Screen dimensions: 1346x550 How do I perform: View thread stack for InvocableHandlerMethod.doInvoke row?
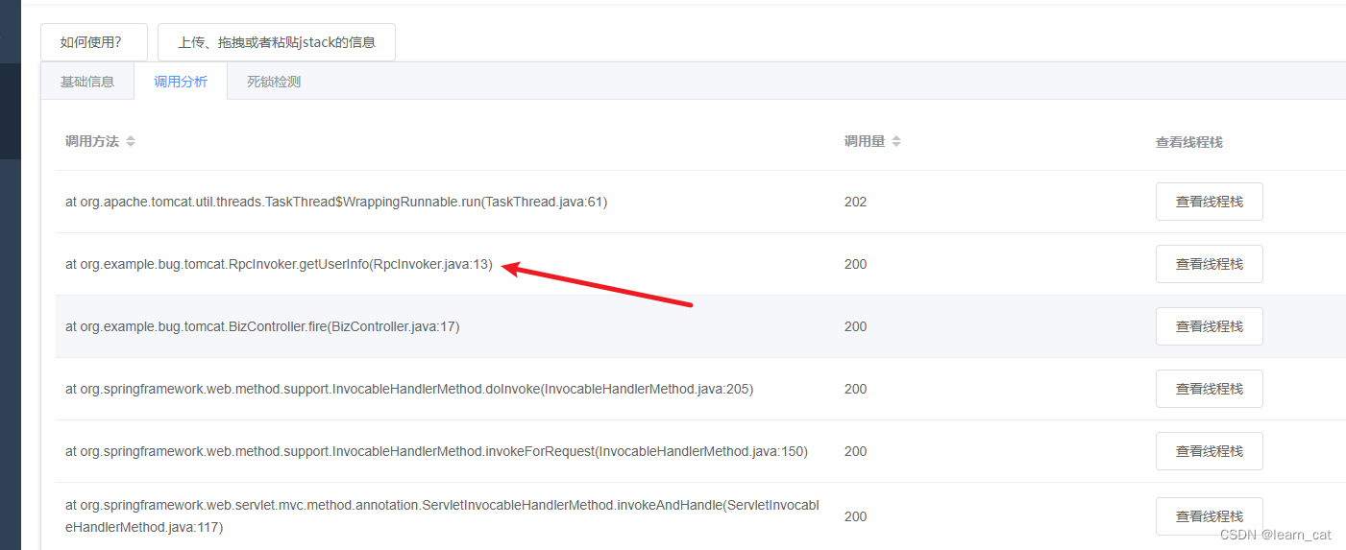[1210, 389]
